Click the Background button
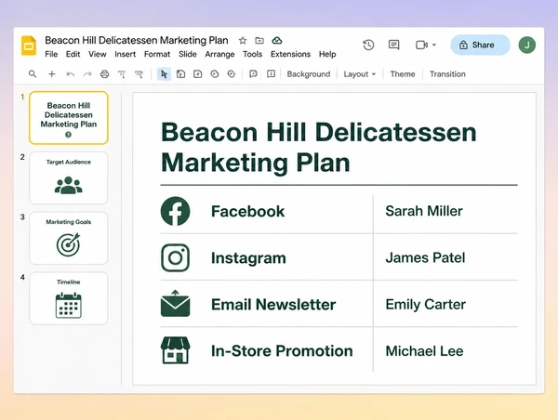This screenshot has height=420, width=558. [x=309, y=74]
